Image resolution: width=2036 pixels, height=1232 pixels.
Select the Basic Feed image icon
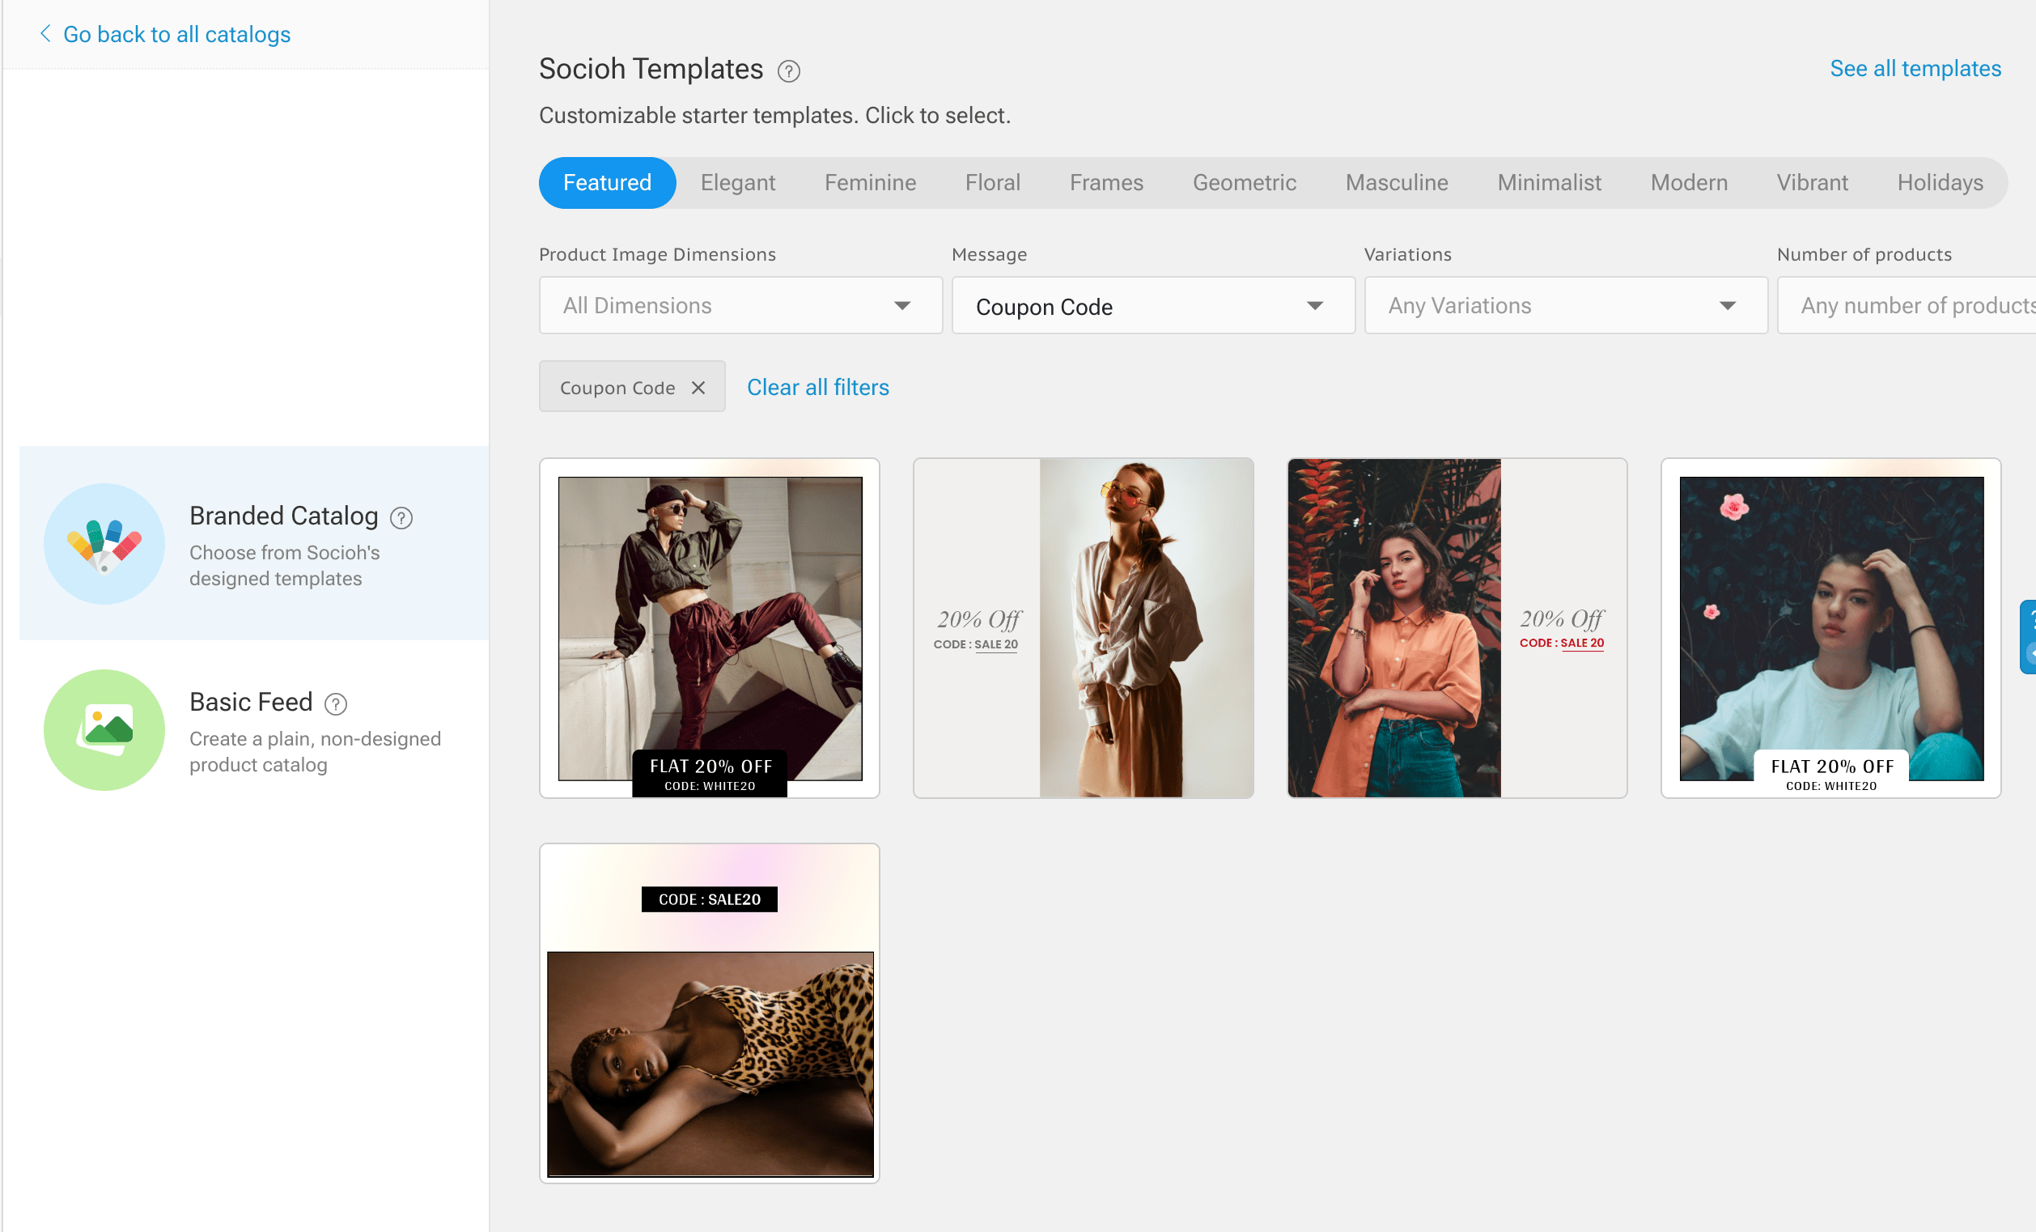click(x=104, y=729)
